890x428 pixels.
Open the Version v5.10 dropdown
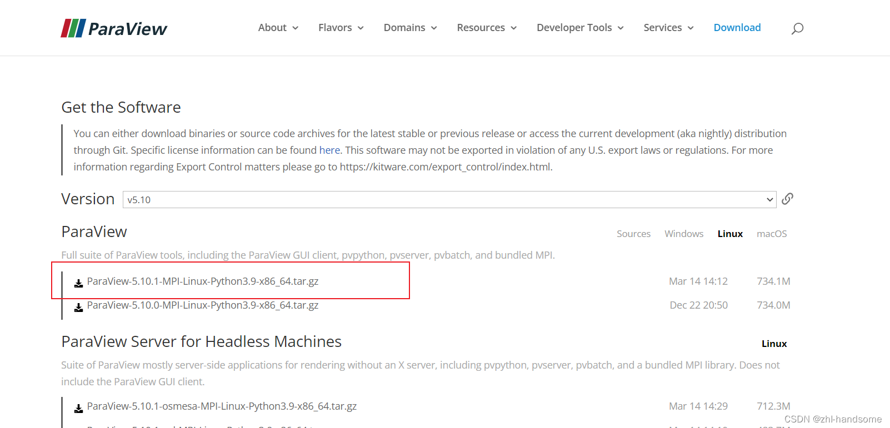pyautogui.click(x=449, y=200)
